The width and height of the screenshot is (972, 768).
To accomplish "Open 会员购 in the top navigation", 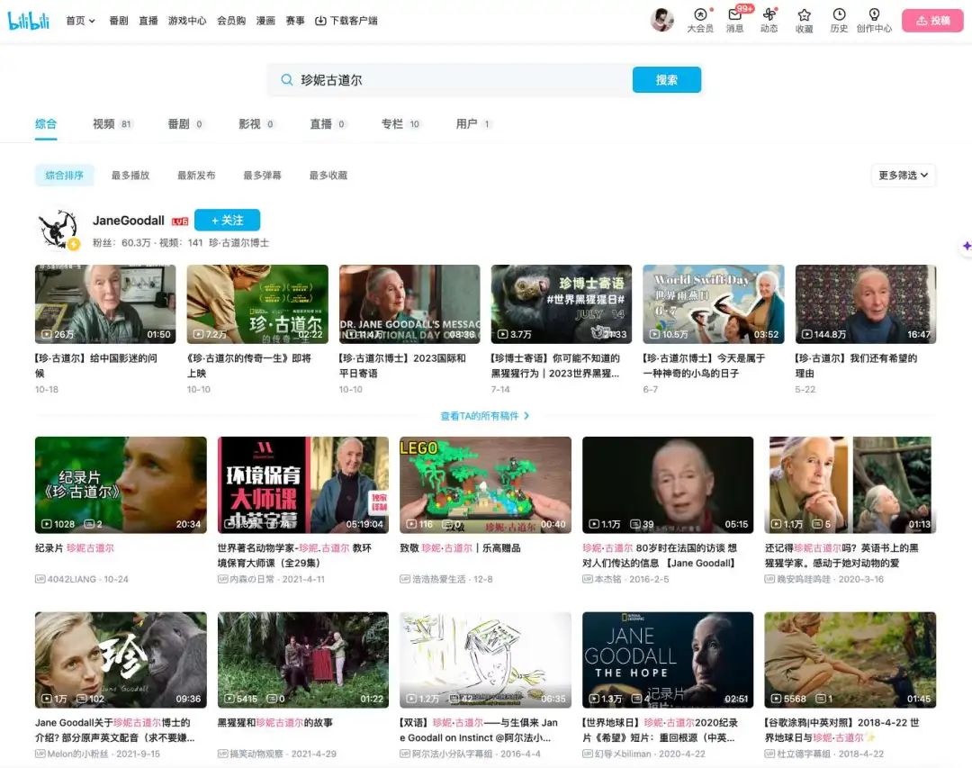I will point(231,21).
